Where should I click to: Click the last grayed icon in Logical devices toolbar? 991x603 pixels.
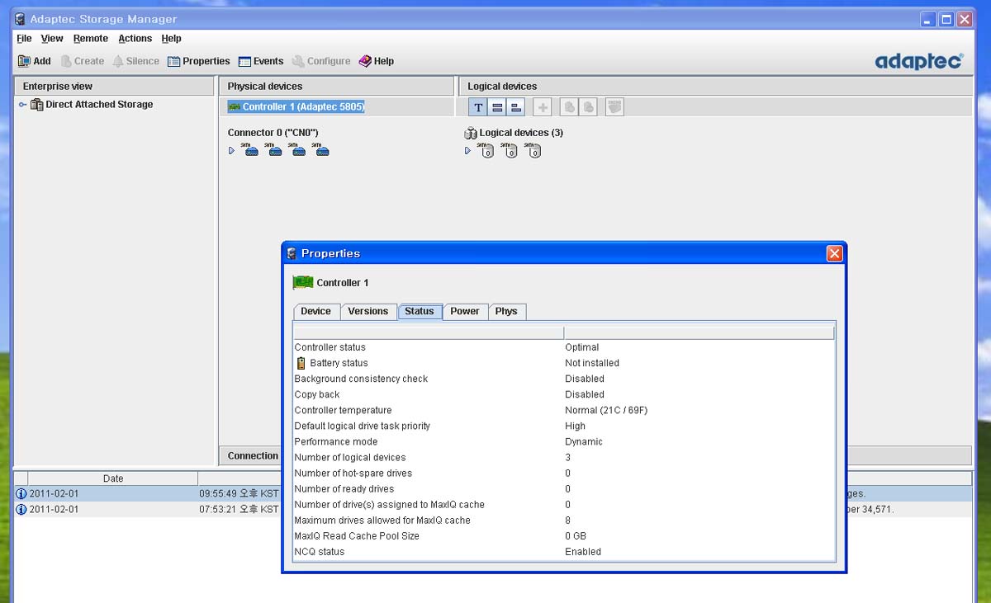614,107
